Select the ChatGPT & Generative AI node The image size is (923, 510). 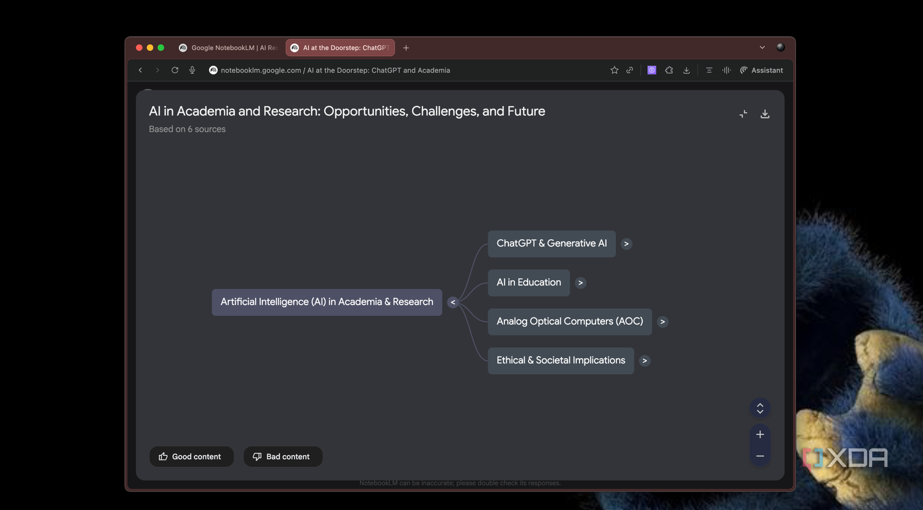click(552, 244)
